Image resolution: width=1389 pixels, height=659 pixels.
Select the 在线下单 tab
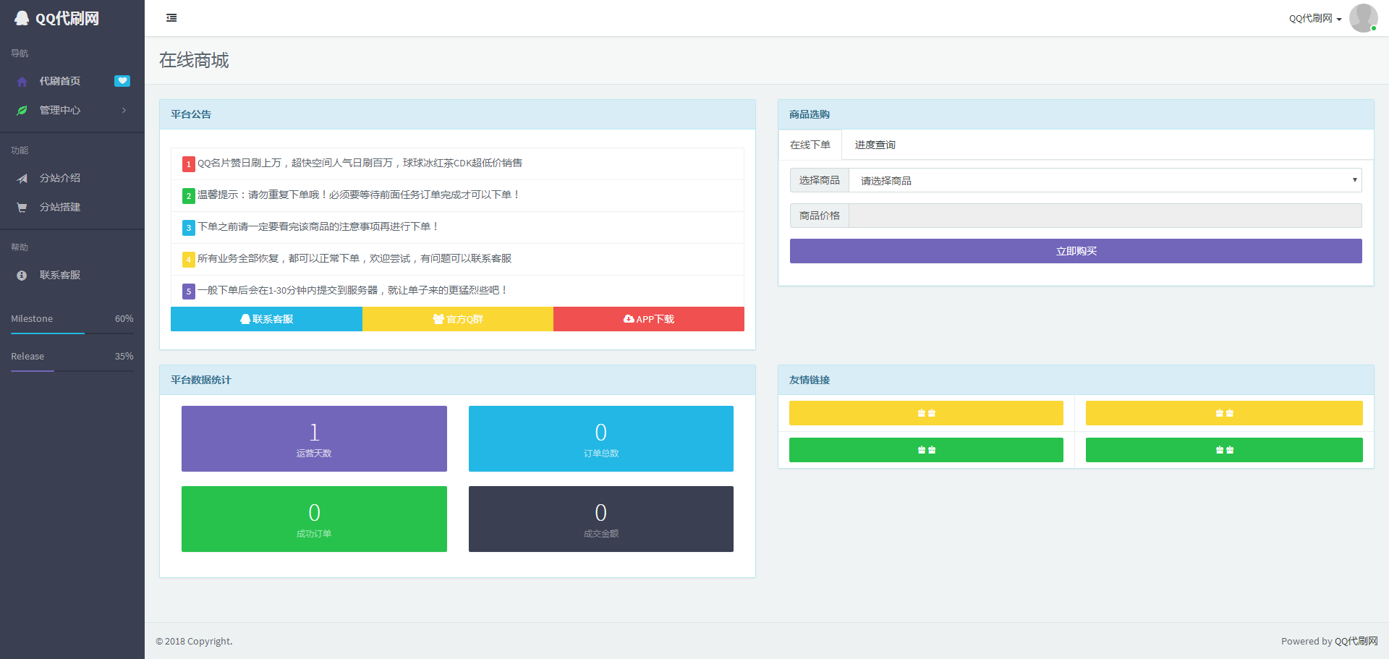[x=810, y=145]
